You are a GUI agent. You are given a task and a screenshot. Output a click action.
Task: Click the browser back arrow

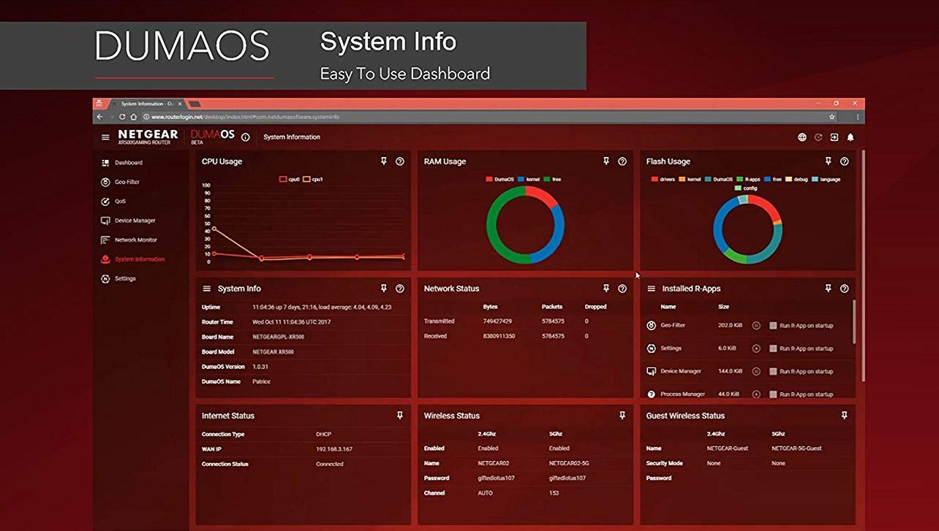(99, 117)
